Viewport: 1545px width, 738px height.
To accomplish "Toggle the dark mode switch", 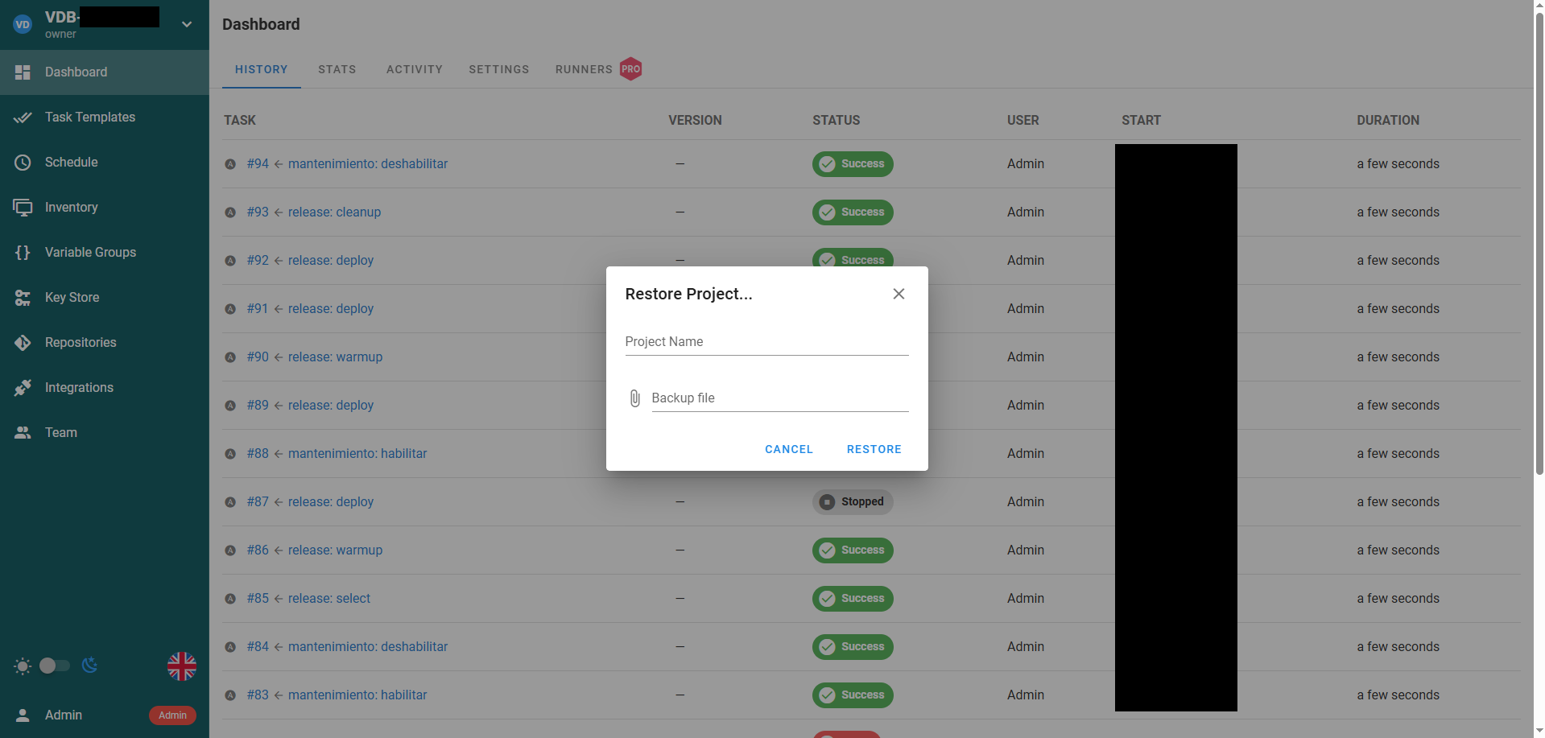I will (x=54, y=666).
